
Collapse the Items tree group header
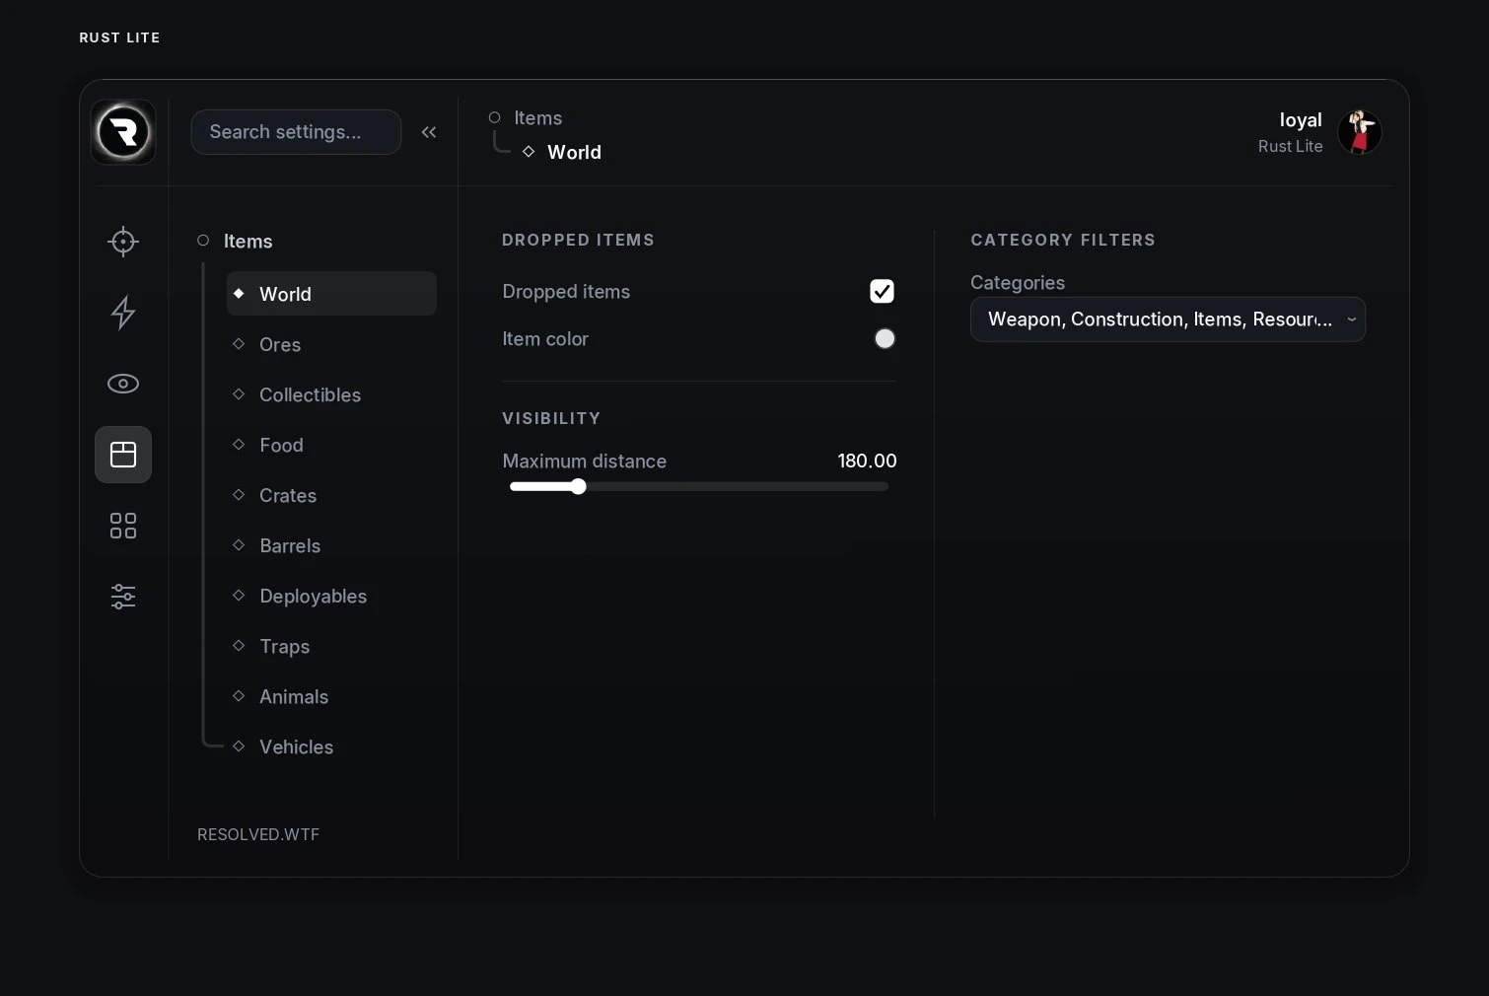point(235,242)
